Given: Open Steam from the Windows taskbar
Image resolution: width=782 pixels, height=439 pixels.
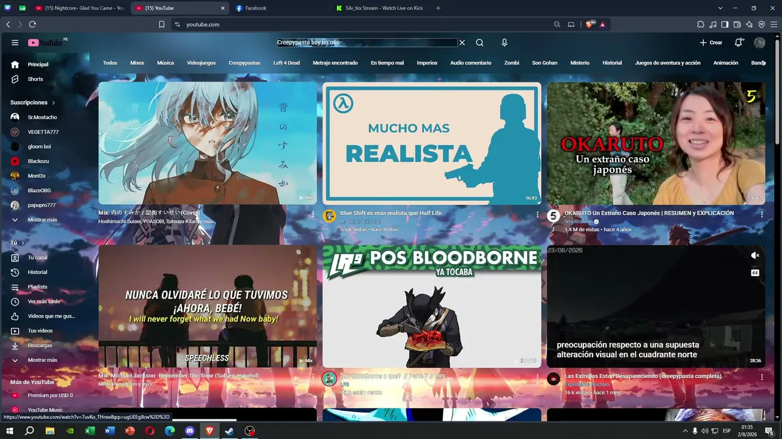Looking at the screenshot, I should point(229,431).
